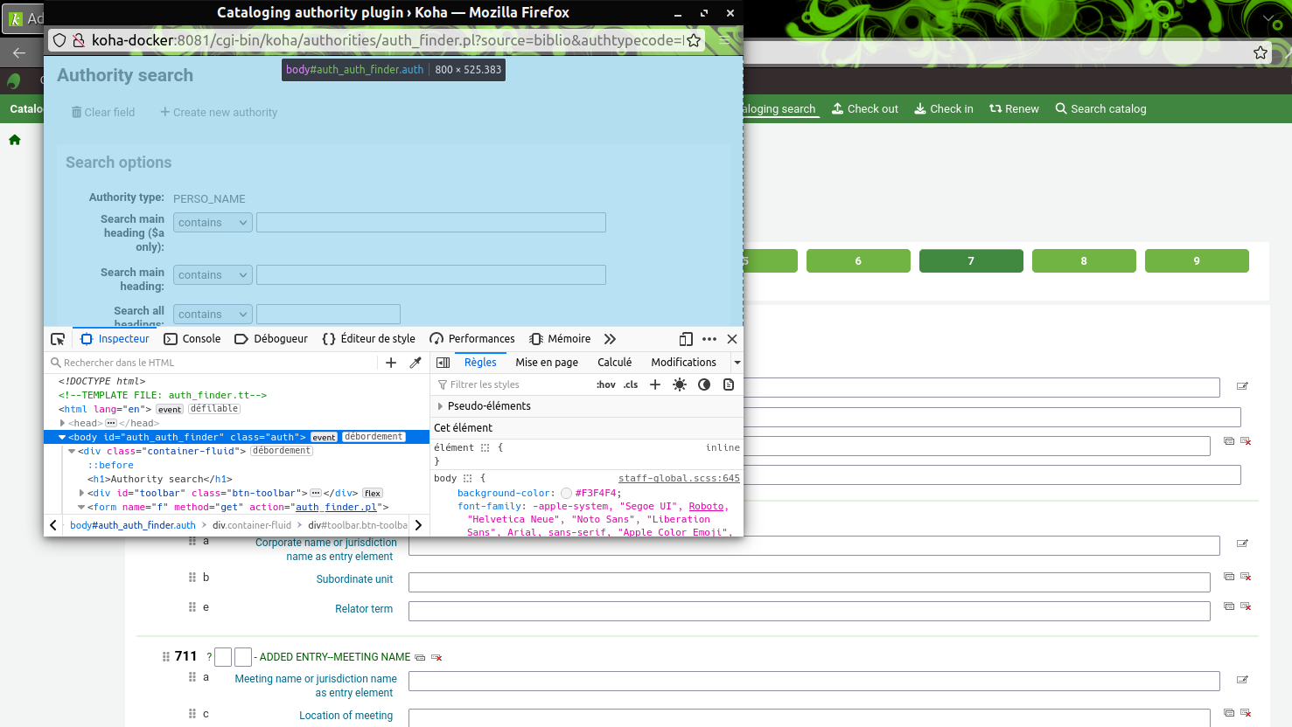1292x727 pixels.
Task: Toggle the :hov pseudo-class panel
Action: [605, 384]
